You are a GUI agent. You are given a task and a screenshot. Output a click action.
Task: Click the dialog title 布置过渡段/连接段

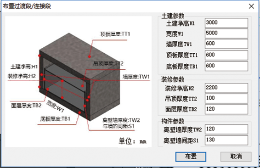click(x=27, y=6)
